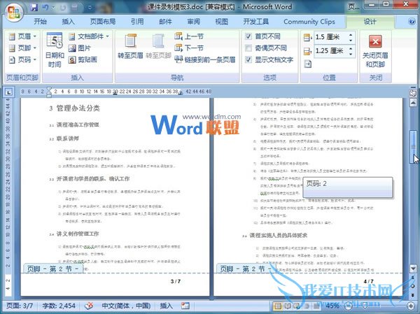This screenshot has width=420, height=314.
Task: Toggle Different First Page (首页不同)
Action: 263,36
